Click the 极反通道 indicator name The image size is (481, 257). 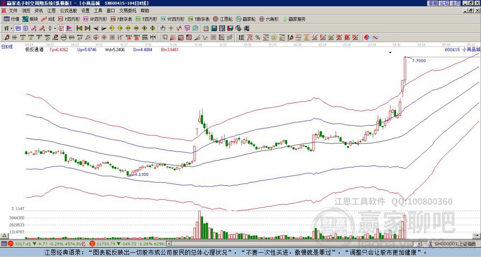coord(34,49)
